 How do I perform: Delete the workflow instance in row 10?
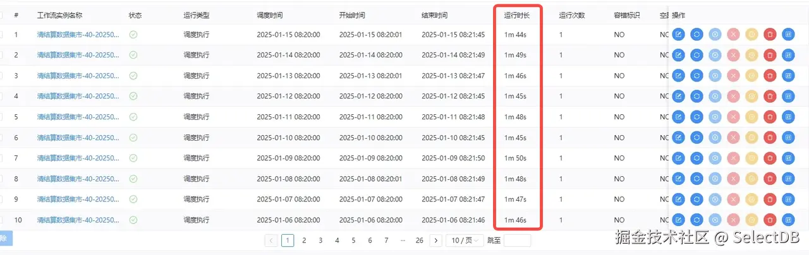[x=770, y=220]
